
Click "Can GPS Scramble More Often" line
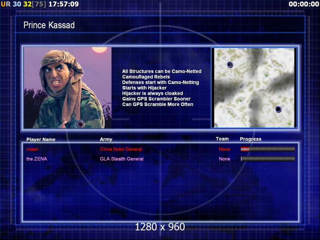[x=158, y=104]
